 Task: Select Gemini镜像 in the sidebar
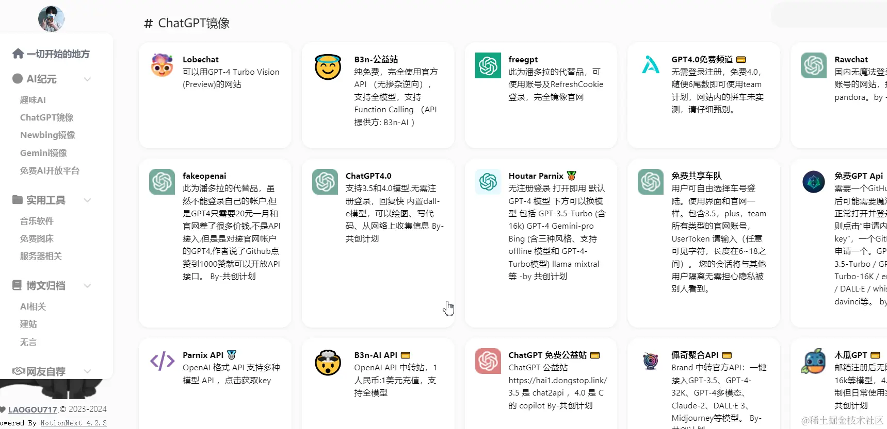(x=43, y=153)
